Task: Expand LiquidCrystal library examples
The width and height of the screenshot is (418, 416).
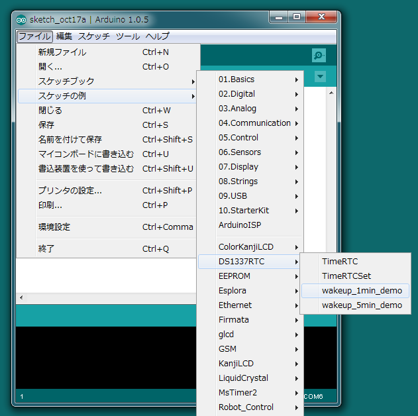Action: pos(250,378)
